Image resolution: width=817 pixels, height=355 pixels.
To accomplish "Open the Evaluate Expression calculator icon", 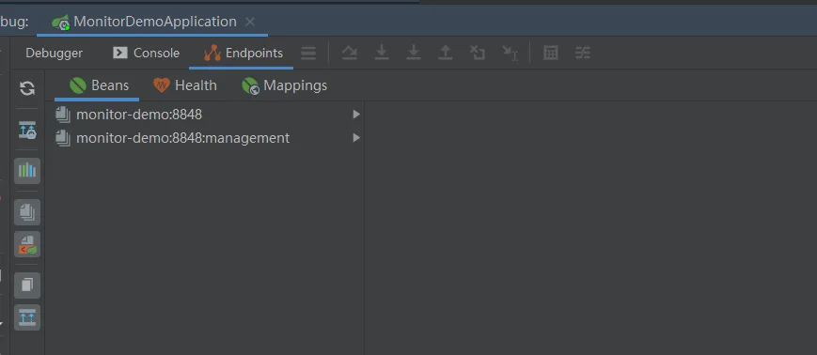I will [551, 53].
